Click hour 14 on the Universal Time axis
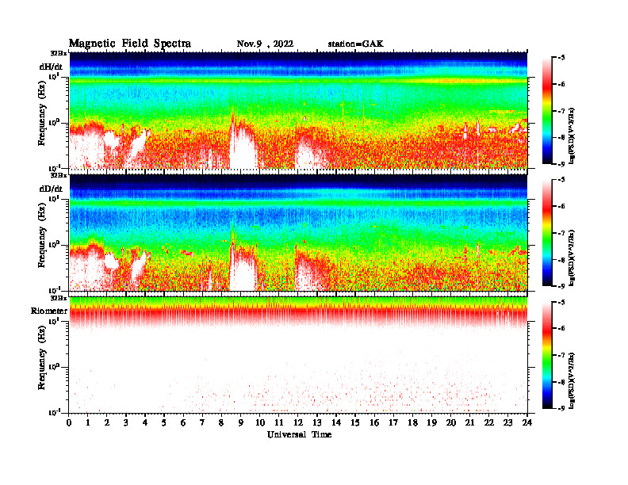This screenshot has height=485, width=628. click(x=336, y=422)
